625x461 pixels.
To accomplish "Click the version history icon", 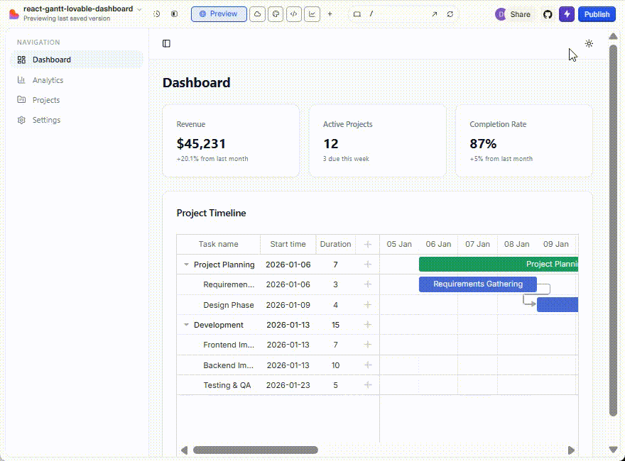I will point(156,14).
